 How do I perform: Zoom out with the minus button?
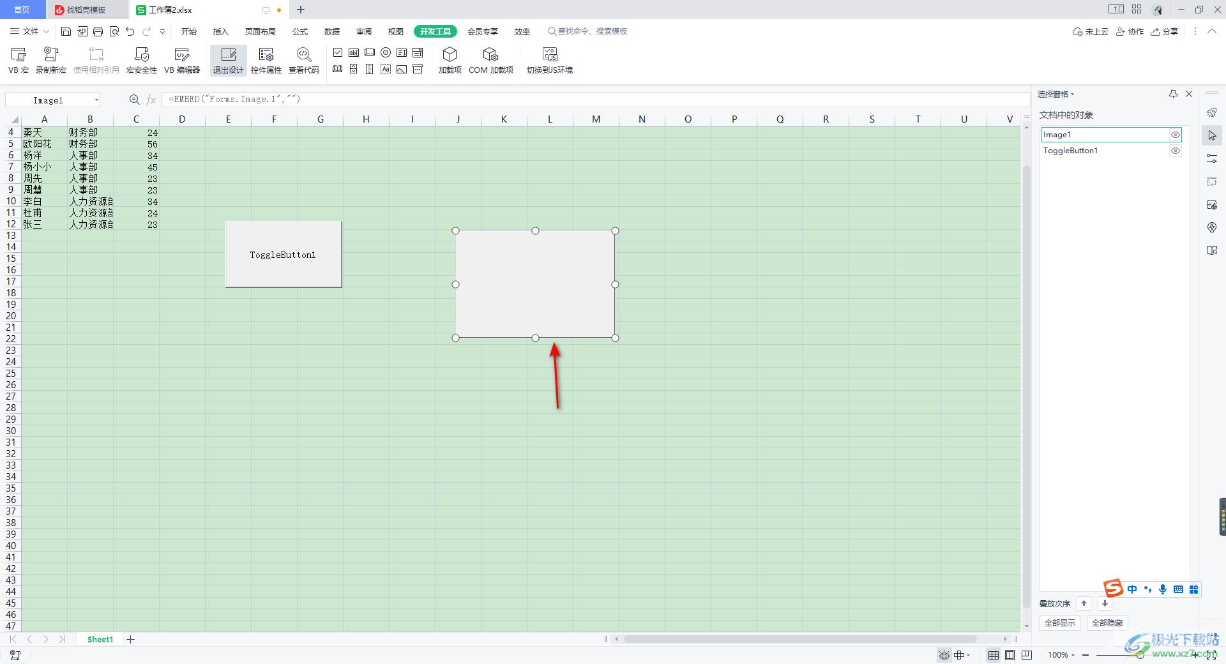pos(1086,655)
